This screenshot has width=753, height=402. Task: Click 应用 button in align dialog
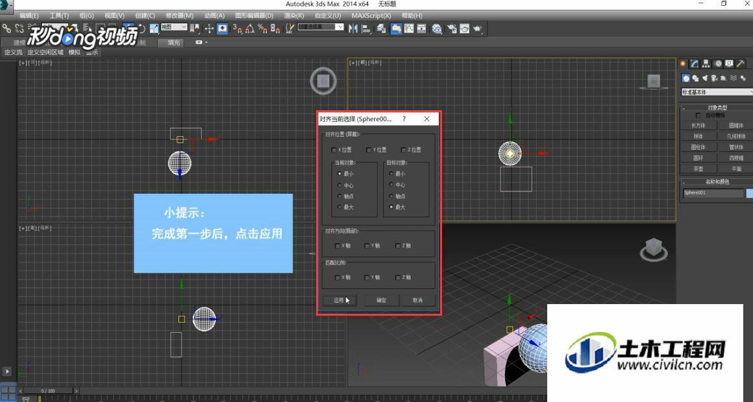(x=339, y=300)
